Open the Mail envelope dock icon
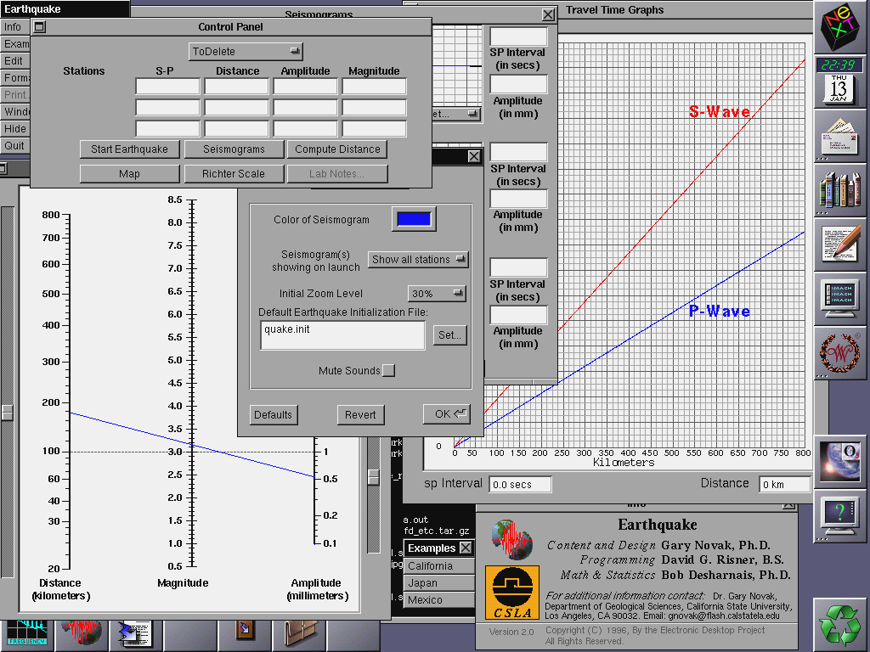Viewport: 870px width, 652px height. (x=840, y=136)
